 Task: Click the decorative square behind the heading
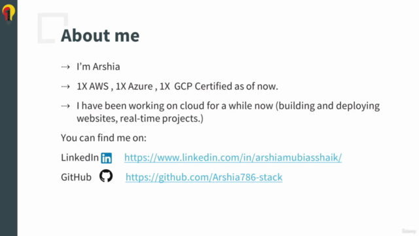[x=52, y=28]
